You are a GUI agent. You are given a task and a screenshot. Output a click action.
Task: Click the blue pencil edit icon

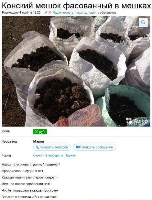46,12
